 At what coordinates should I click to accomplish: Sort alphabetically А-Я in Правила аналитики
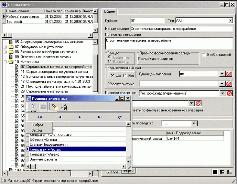pyautogui.click(x=64, y=107)
